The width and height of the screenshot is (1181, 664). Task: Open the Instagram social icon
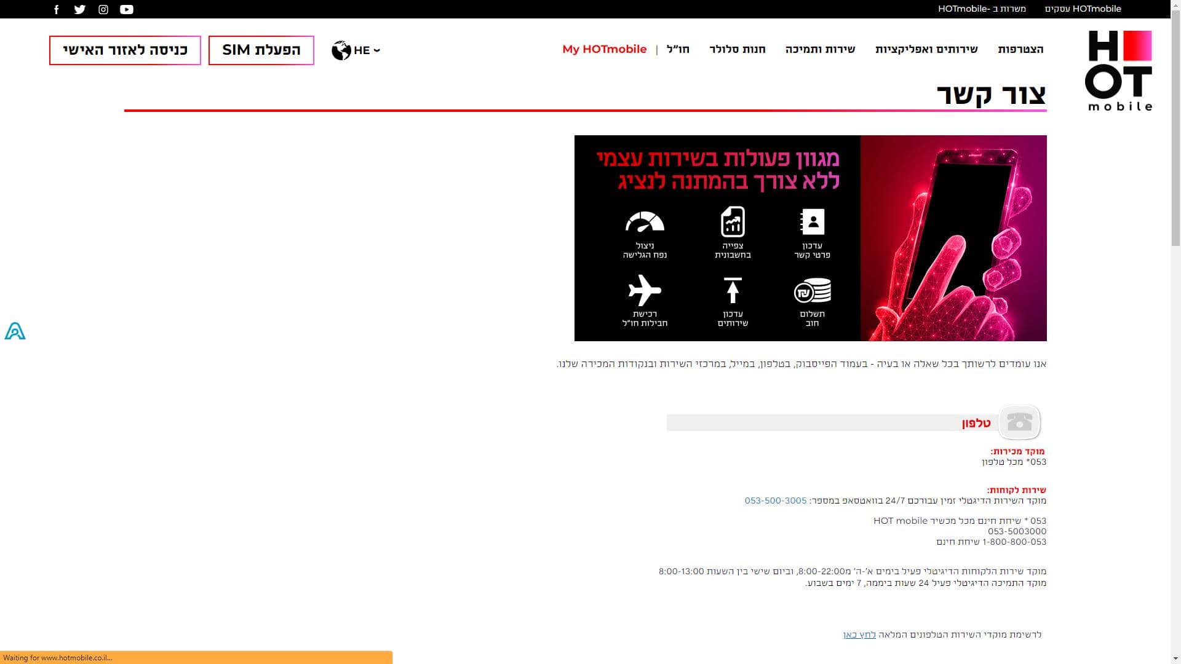click(103, 9)
